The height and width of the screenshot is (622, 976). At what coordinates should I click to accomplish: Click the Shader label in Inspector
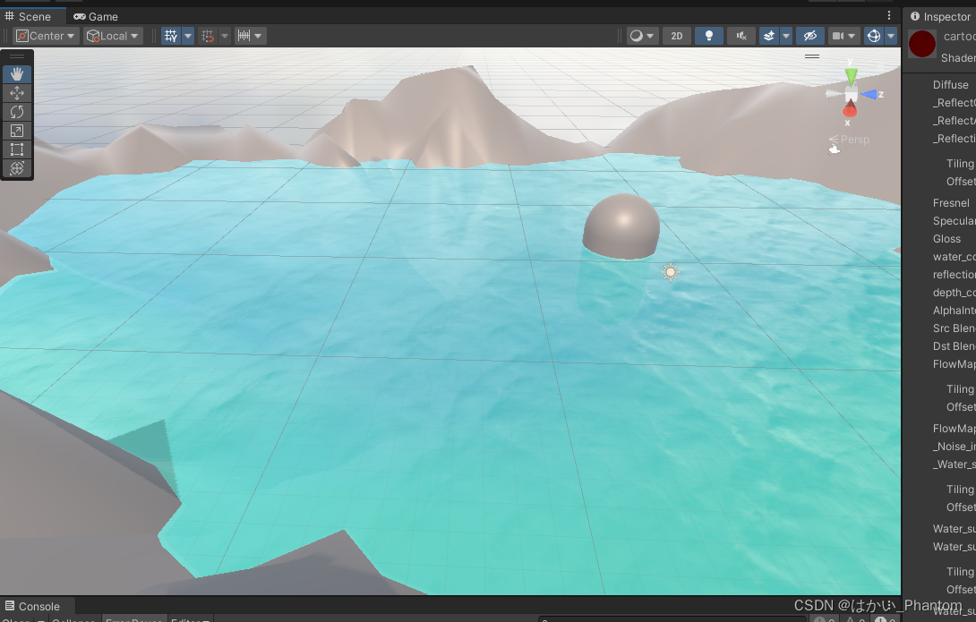tap(958, 58)
